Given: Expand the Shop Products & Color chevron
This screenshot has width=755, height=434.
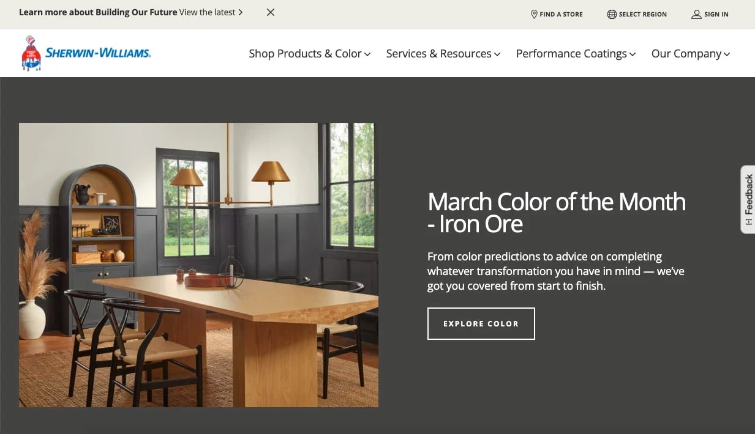Looking at the screenshot, I should click(367, 54).
